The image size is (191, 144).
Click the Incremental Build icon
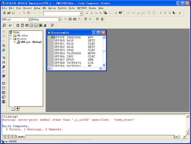[70, 19]
